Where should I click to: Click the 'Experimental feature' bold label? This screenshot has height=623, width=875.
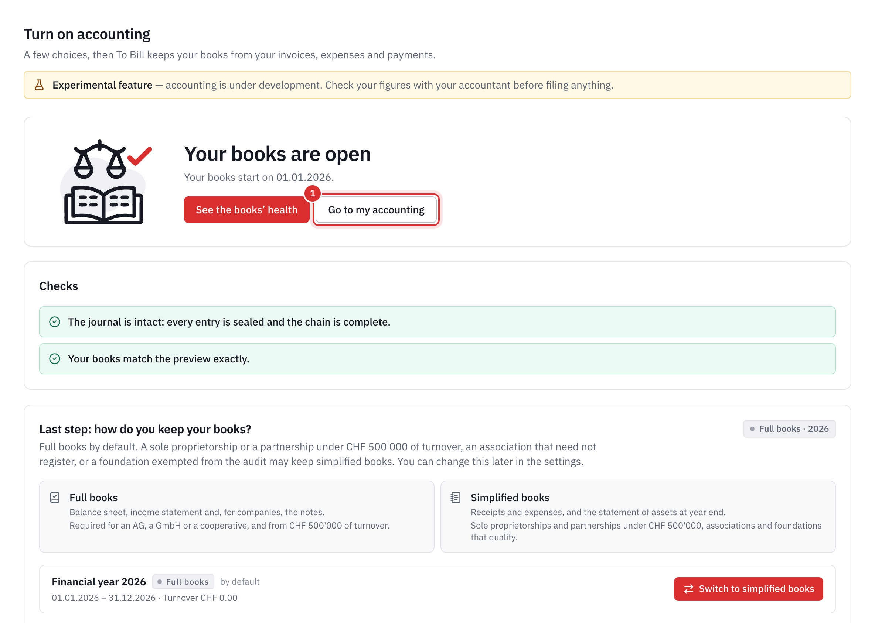tap(103, 85)
